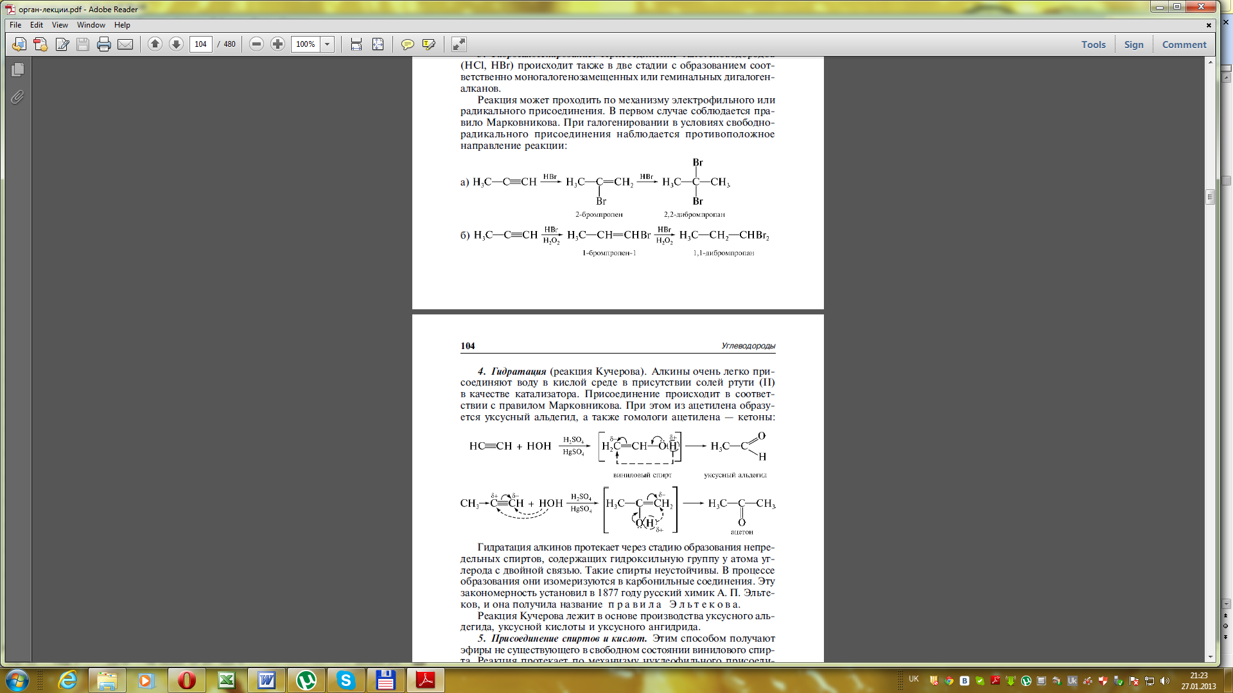Toggle Read Mode expand arrows icon
1233x693 pixels.
[x=459, y=44]
